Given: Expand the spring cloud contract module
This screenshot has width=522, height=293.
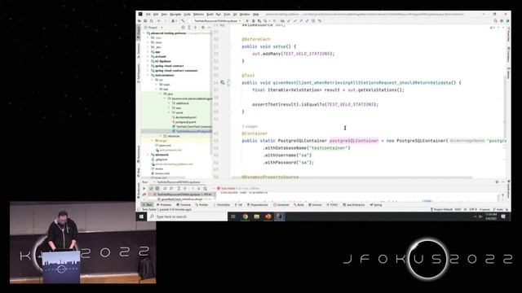Looking at the screenshot, I should click(148, 66).
